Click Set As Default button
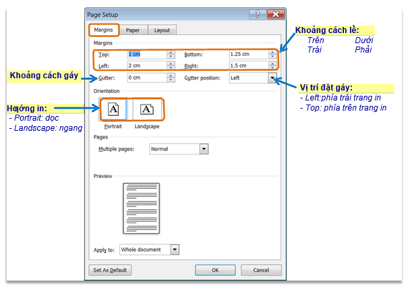 point(111,270)
